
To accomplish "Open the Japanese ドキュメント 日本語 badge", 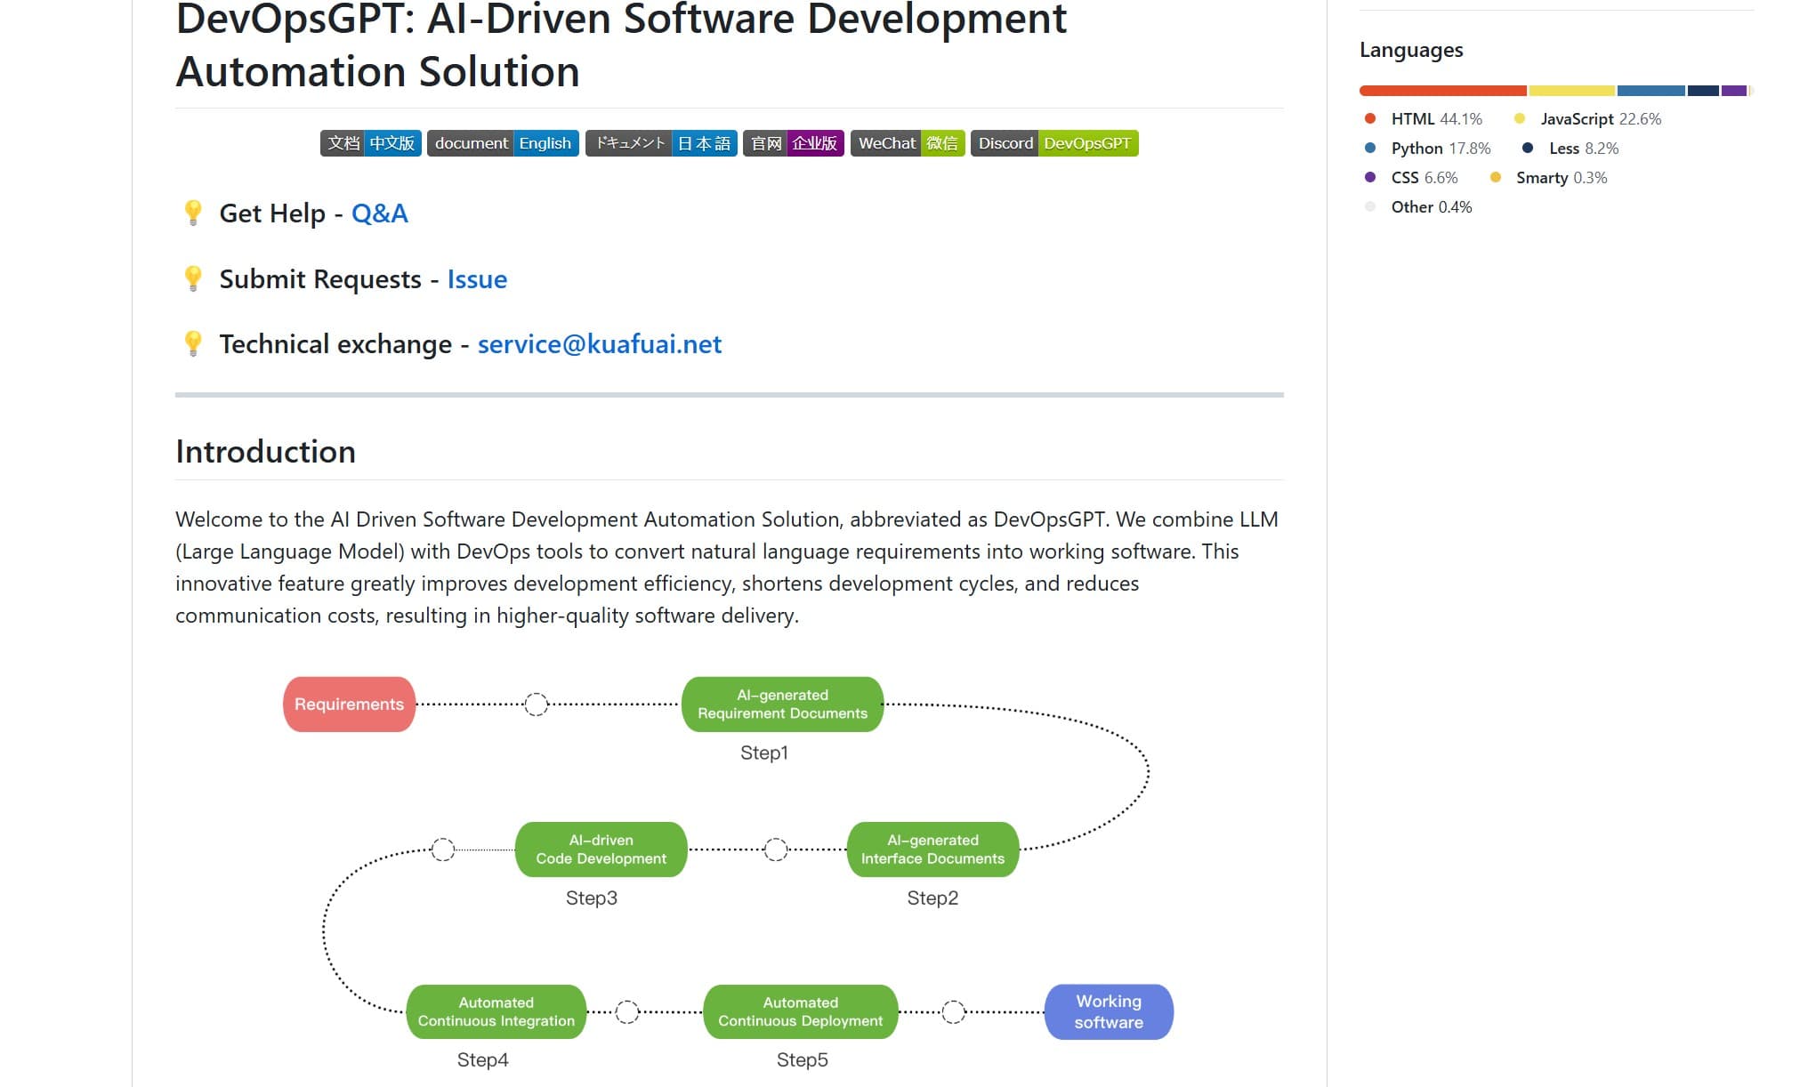I will 661,143.
